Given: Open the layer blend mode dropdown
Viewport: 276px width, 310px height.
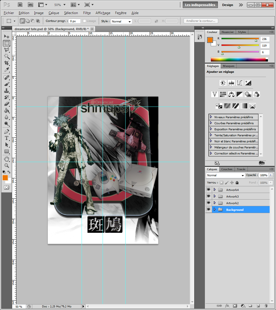Looking at the screenshot, I should click(225, 175).
